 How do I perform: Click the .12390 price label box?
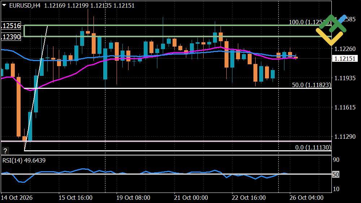(x=10, y=37)
